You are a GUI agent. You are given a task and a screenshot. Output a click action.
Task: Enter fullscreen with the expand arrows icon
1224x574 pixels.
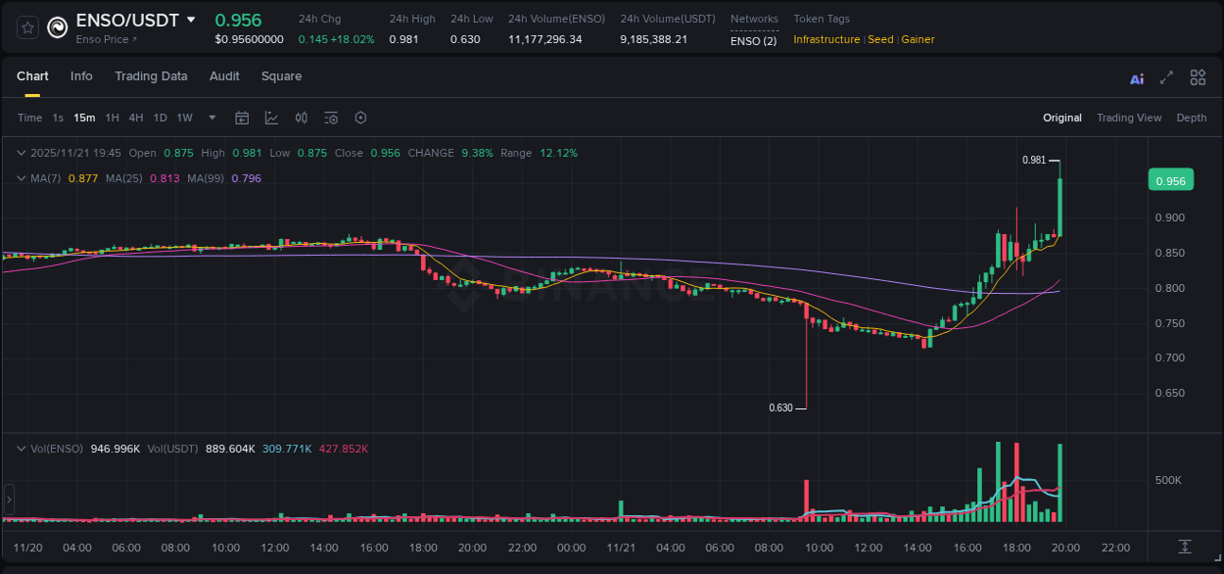click(1165, 77)
